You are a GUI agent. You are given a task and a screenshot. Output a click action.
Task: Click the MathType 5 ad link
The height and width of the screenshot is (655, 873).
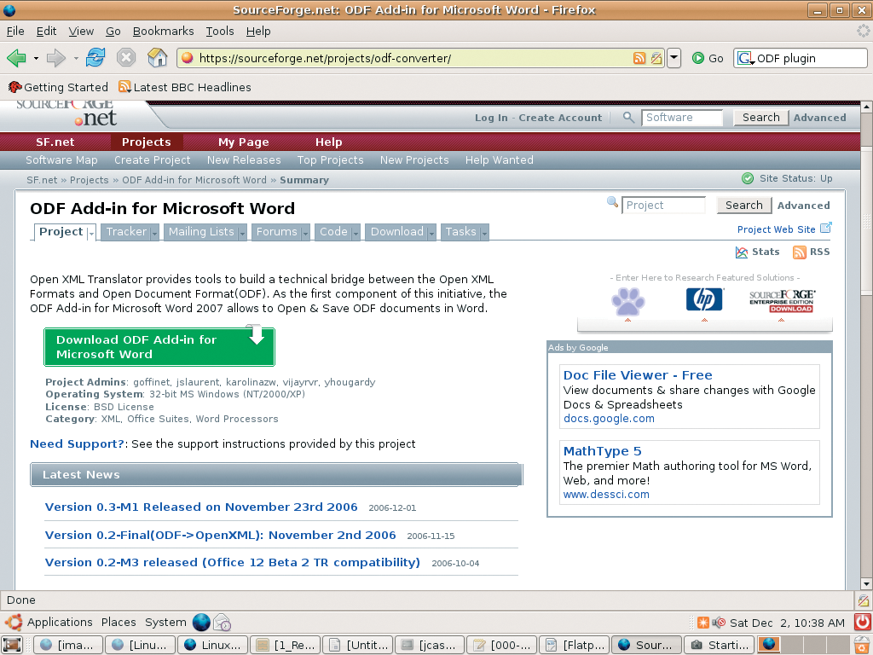(x=602, y=450)
